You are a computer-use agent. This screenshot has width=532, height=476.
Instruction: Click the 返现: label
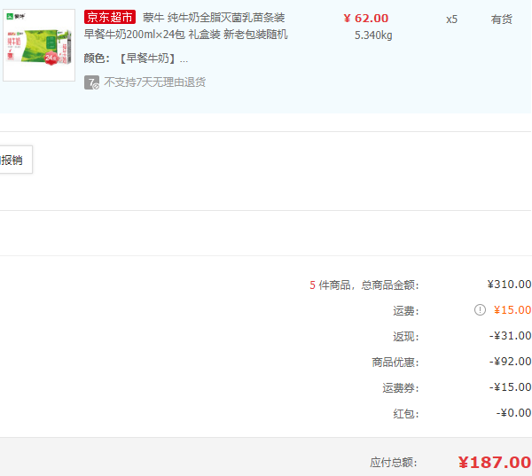[406, 337]
